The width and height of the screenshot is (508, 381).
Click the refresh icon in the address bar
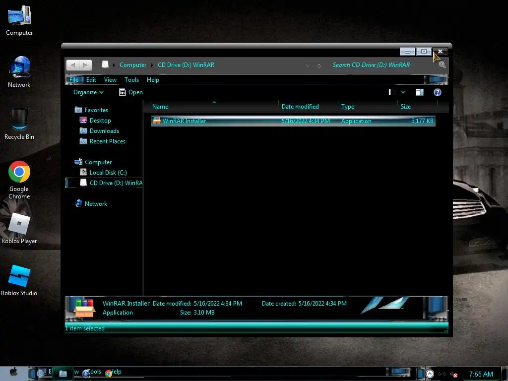319,65
